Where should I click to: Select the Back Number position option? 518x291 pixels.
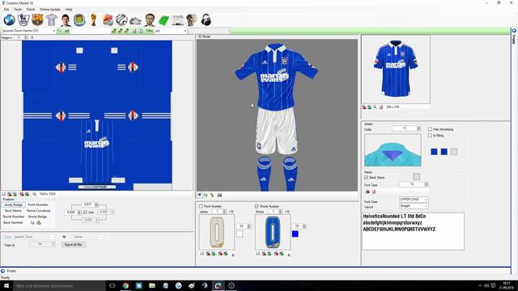(13, 222)
